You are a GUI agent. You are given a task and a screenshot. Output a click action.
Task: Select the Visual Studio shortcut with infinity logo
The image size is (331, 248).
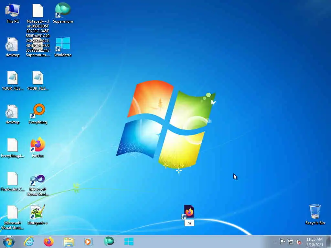pos(38,185)
